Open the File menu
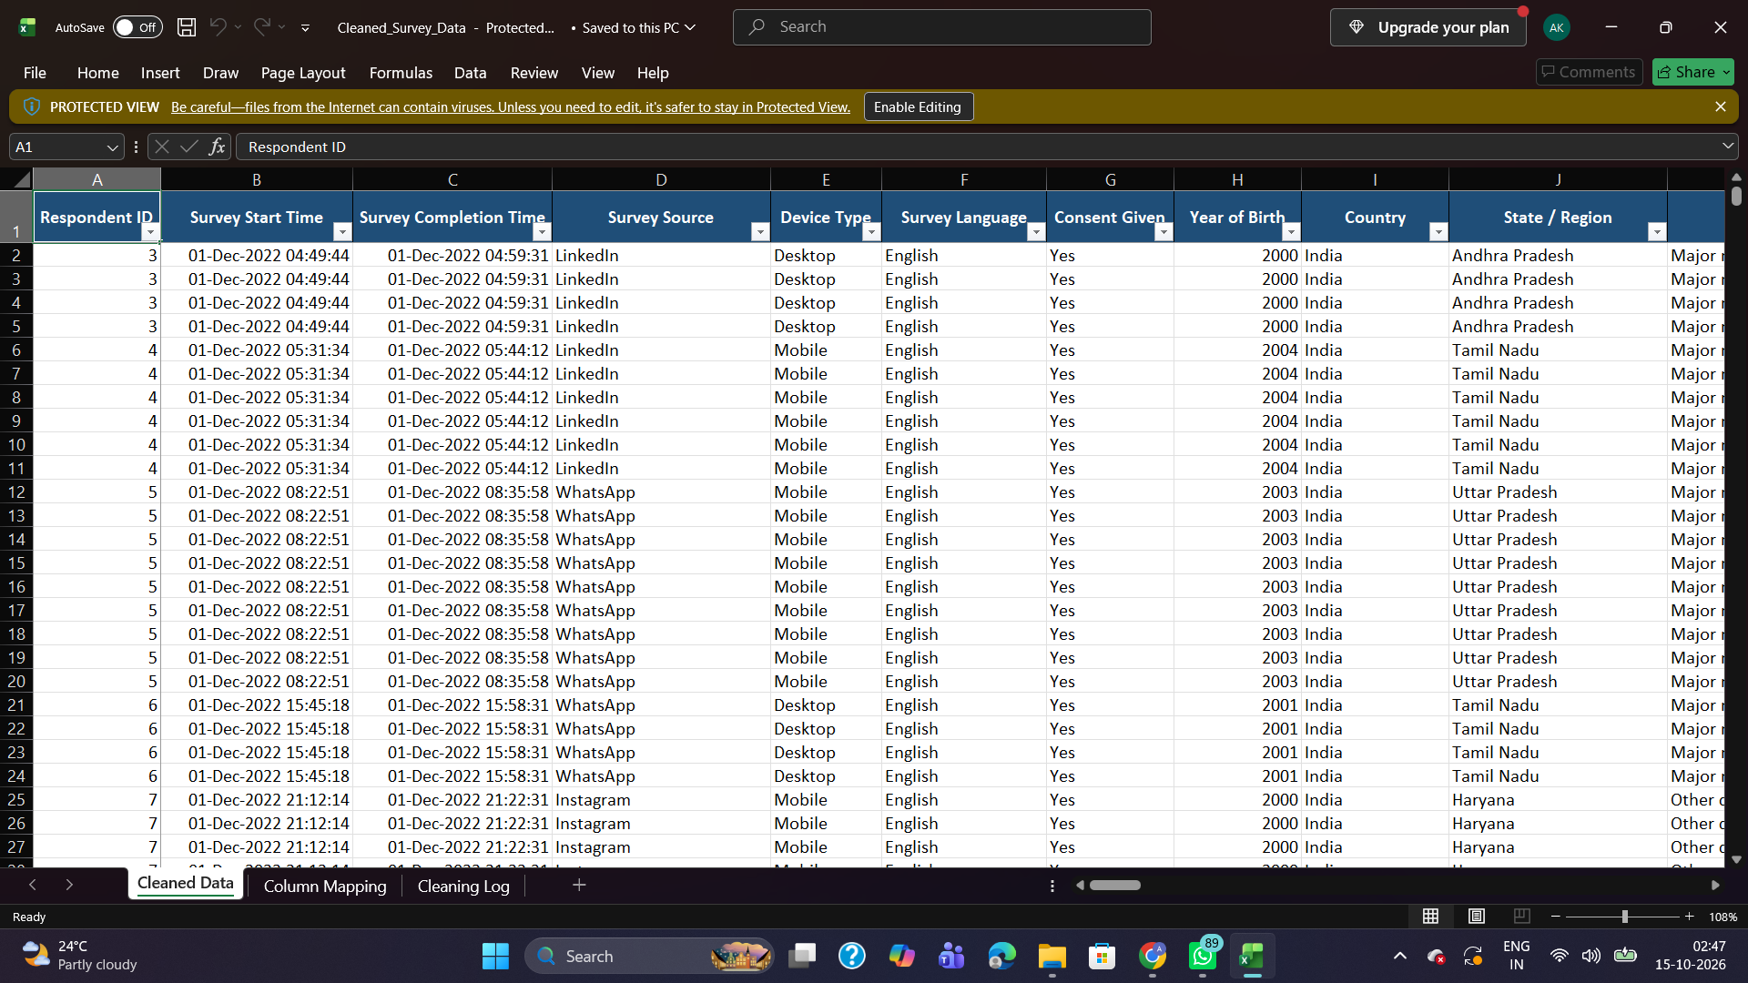The height and width of the screenshot is (983, 1748). click(35, 73)
